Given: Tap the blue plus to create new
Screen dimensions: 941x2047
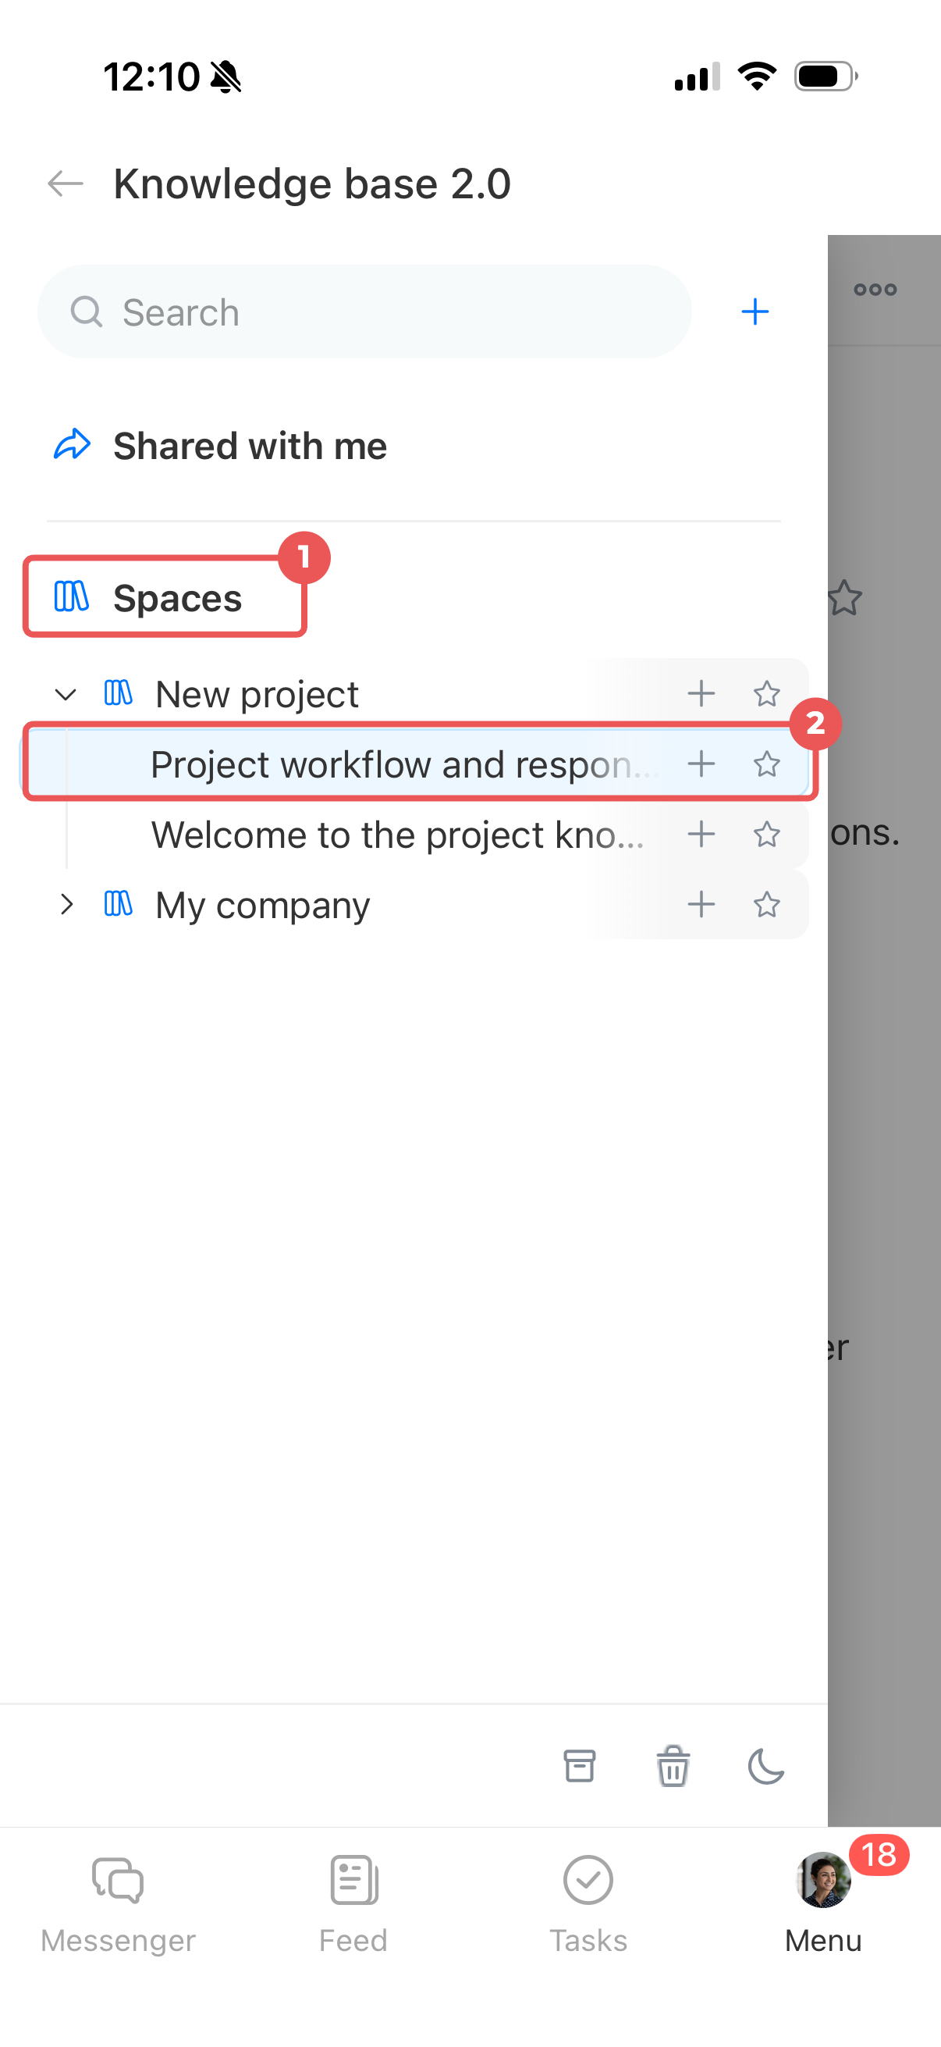Looking at the screenshot, I should (755, 311).
